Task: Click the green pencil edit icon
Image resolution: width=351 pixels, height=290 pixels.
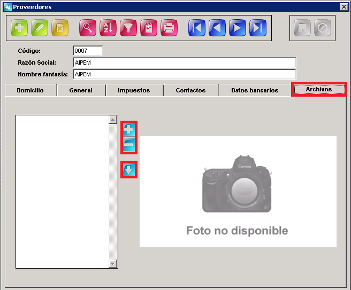Action: (40, 28)
